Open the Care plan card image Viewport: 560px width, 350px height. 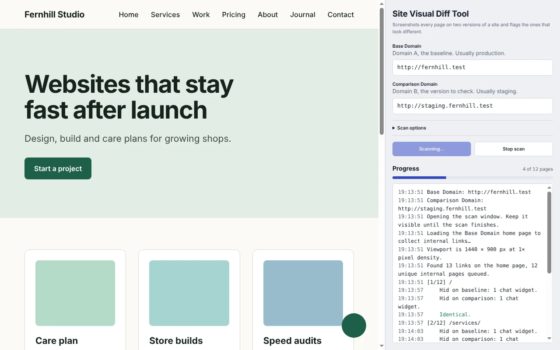75,293
